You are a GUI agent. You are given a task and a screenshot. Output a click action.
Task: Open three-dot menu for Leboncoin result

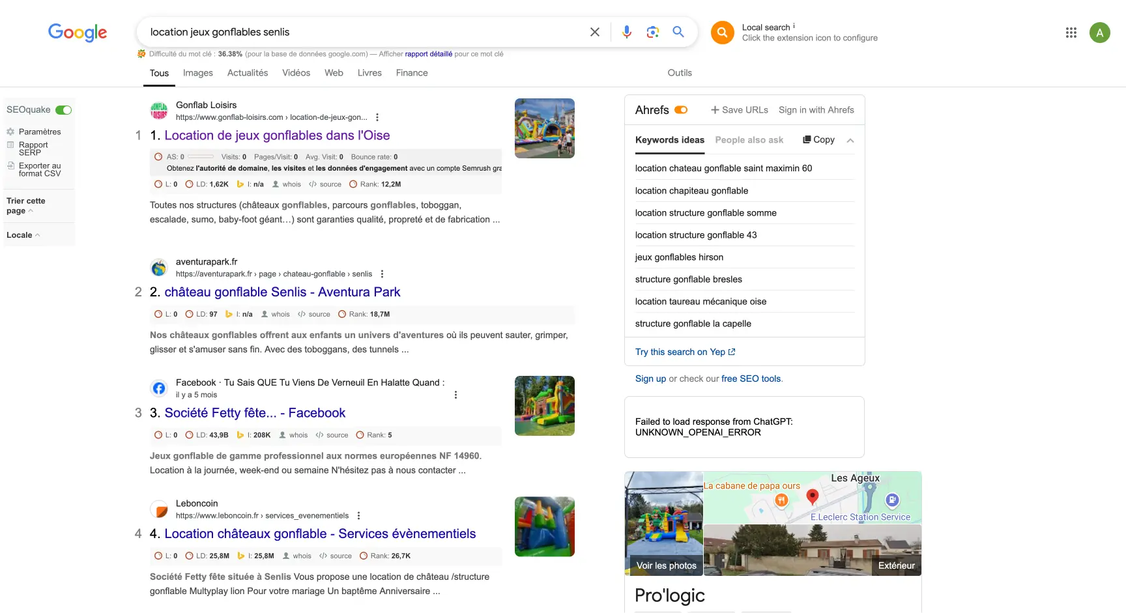pyautogui.click(x=358, y=515)
